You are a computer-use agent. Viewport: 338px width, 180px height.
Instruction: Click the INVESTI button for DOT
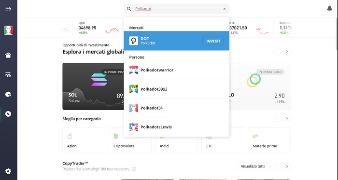coord(213,41)
